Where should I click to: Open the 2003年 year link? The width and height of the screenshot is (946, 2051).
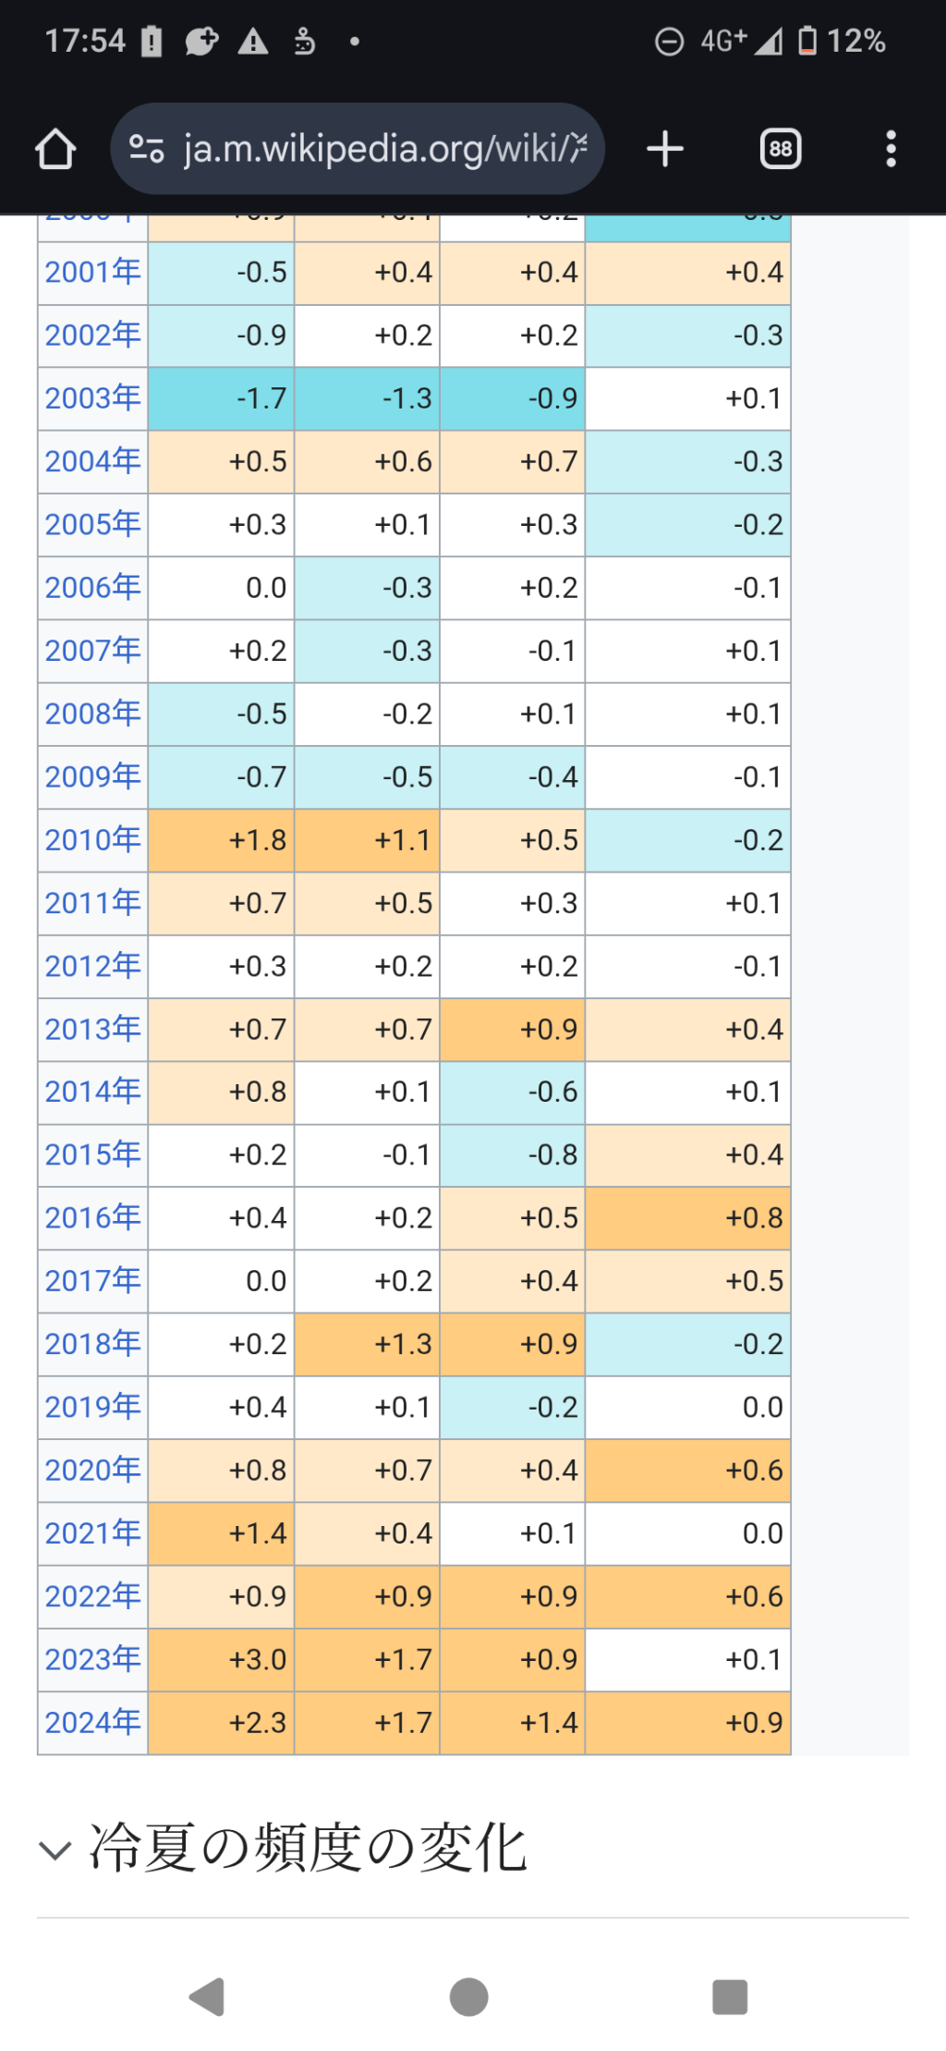coord(92,398)
